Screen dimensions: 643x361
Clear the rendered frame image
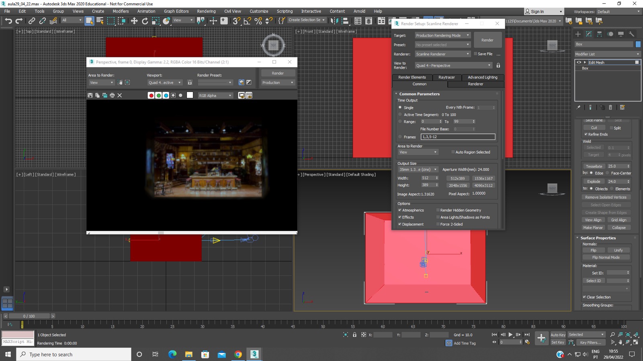[x=120, y=95]
